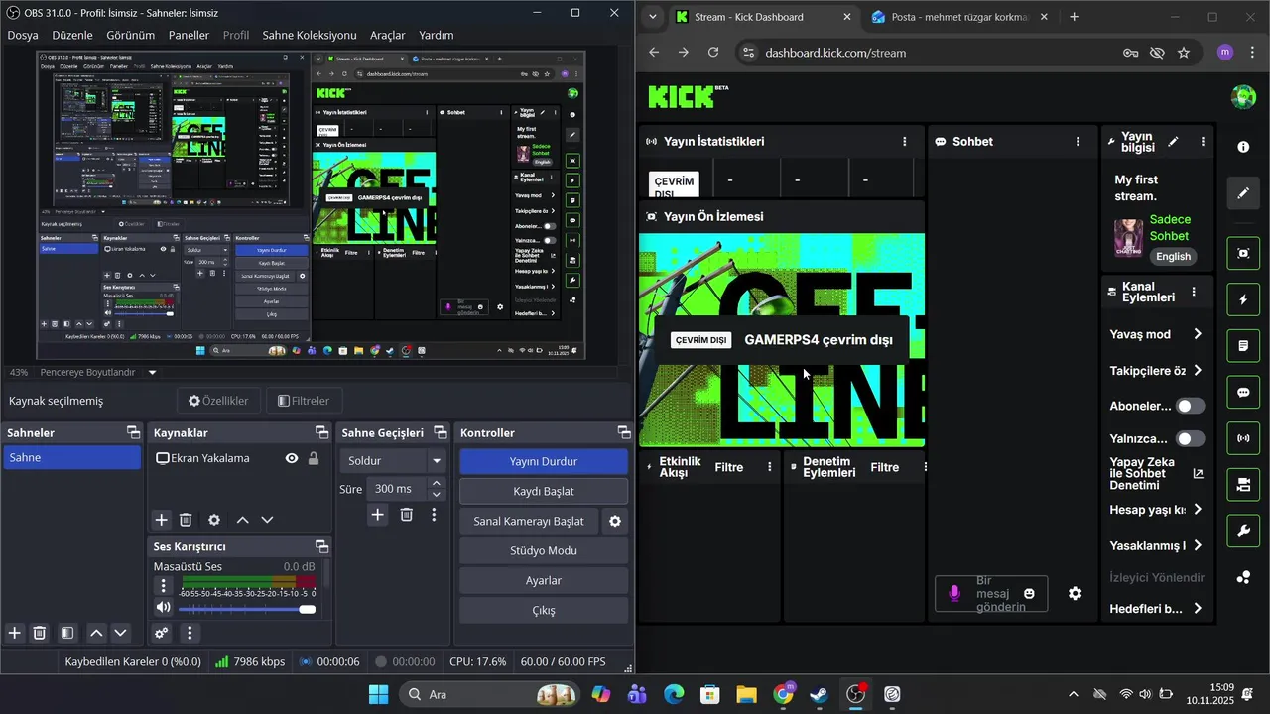
Task: Open virtual camera settings gear icon
Action: point(615,521)
